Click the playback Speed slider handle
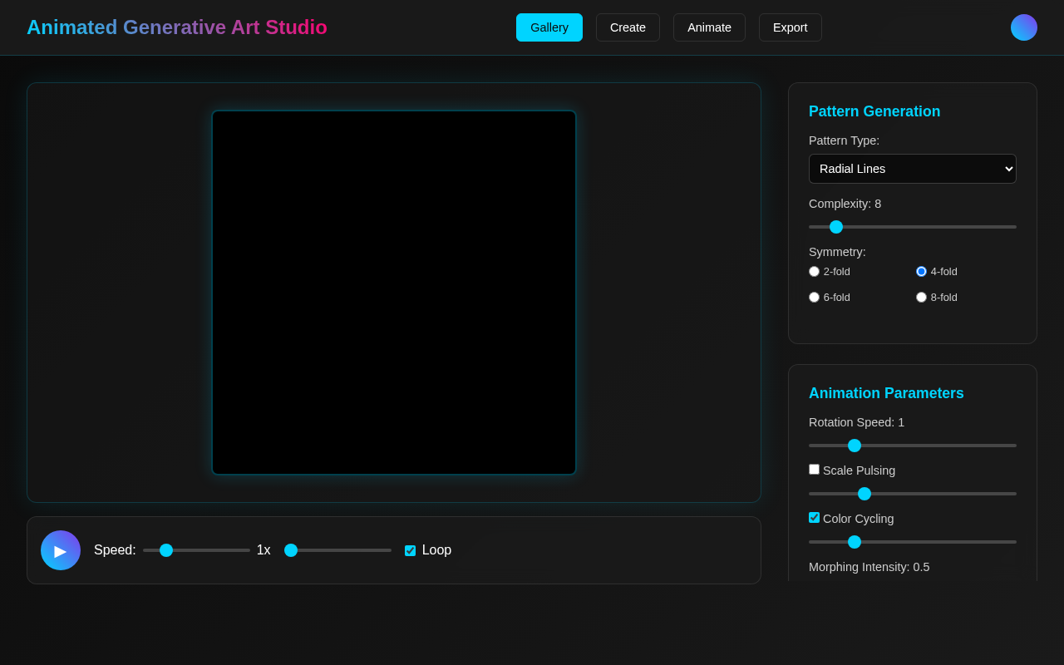The width and height of the screenshot is (1064, 665). 165,549
